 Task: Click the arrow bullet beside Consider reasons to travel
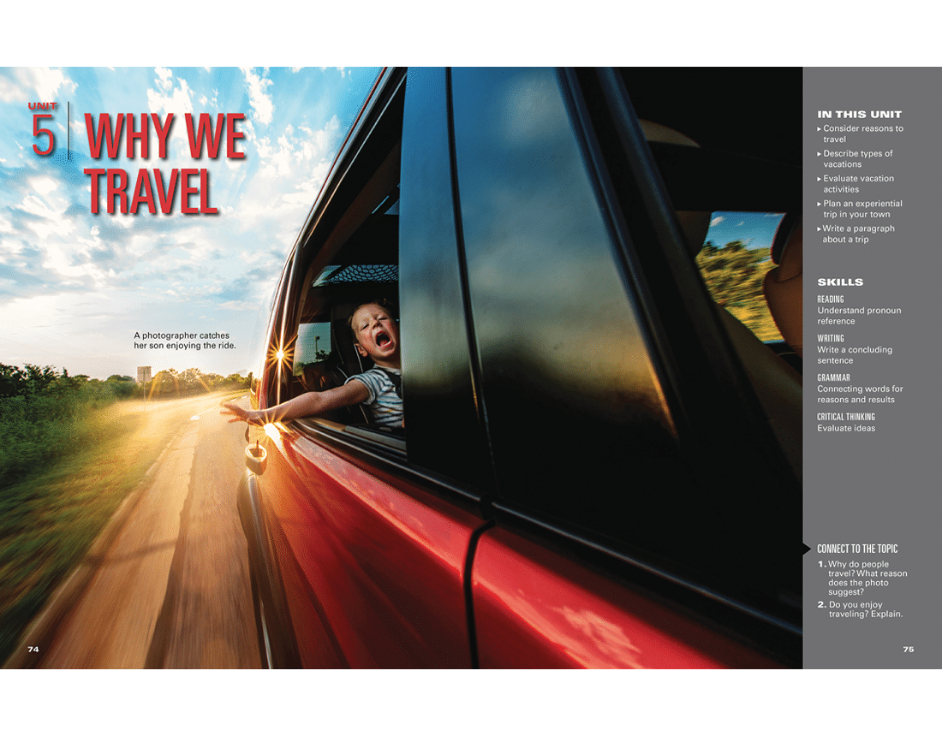click(x=819, y=128)
